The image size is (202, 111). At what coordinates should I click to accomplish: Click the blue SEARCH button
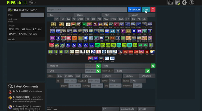click(134, 10)
